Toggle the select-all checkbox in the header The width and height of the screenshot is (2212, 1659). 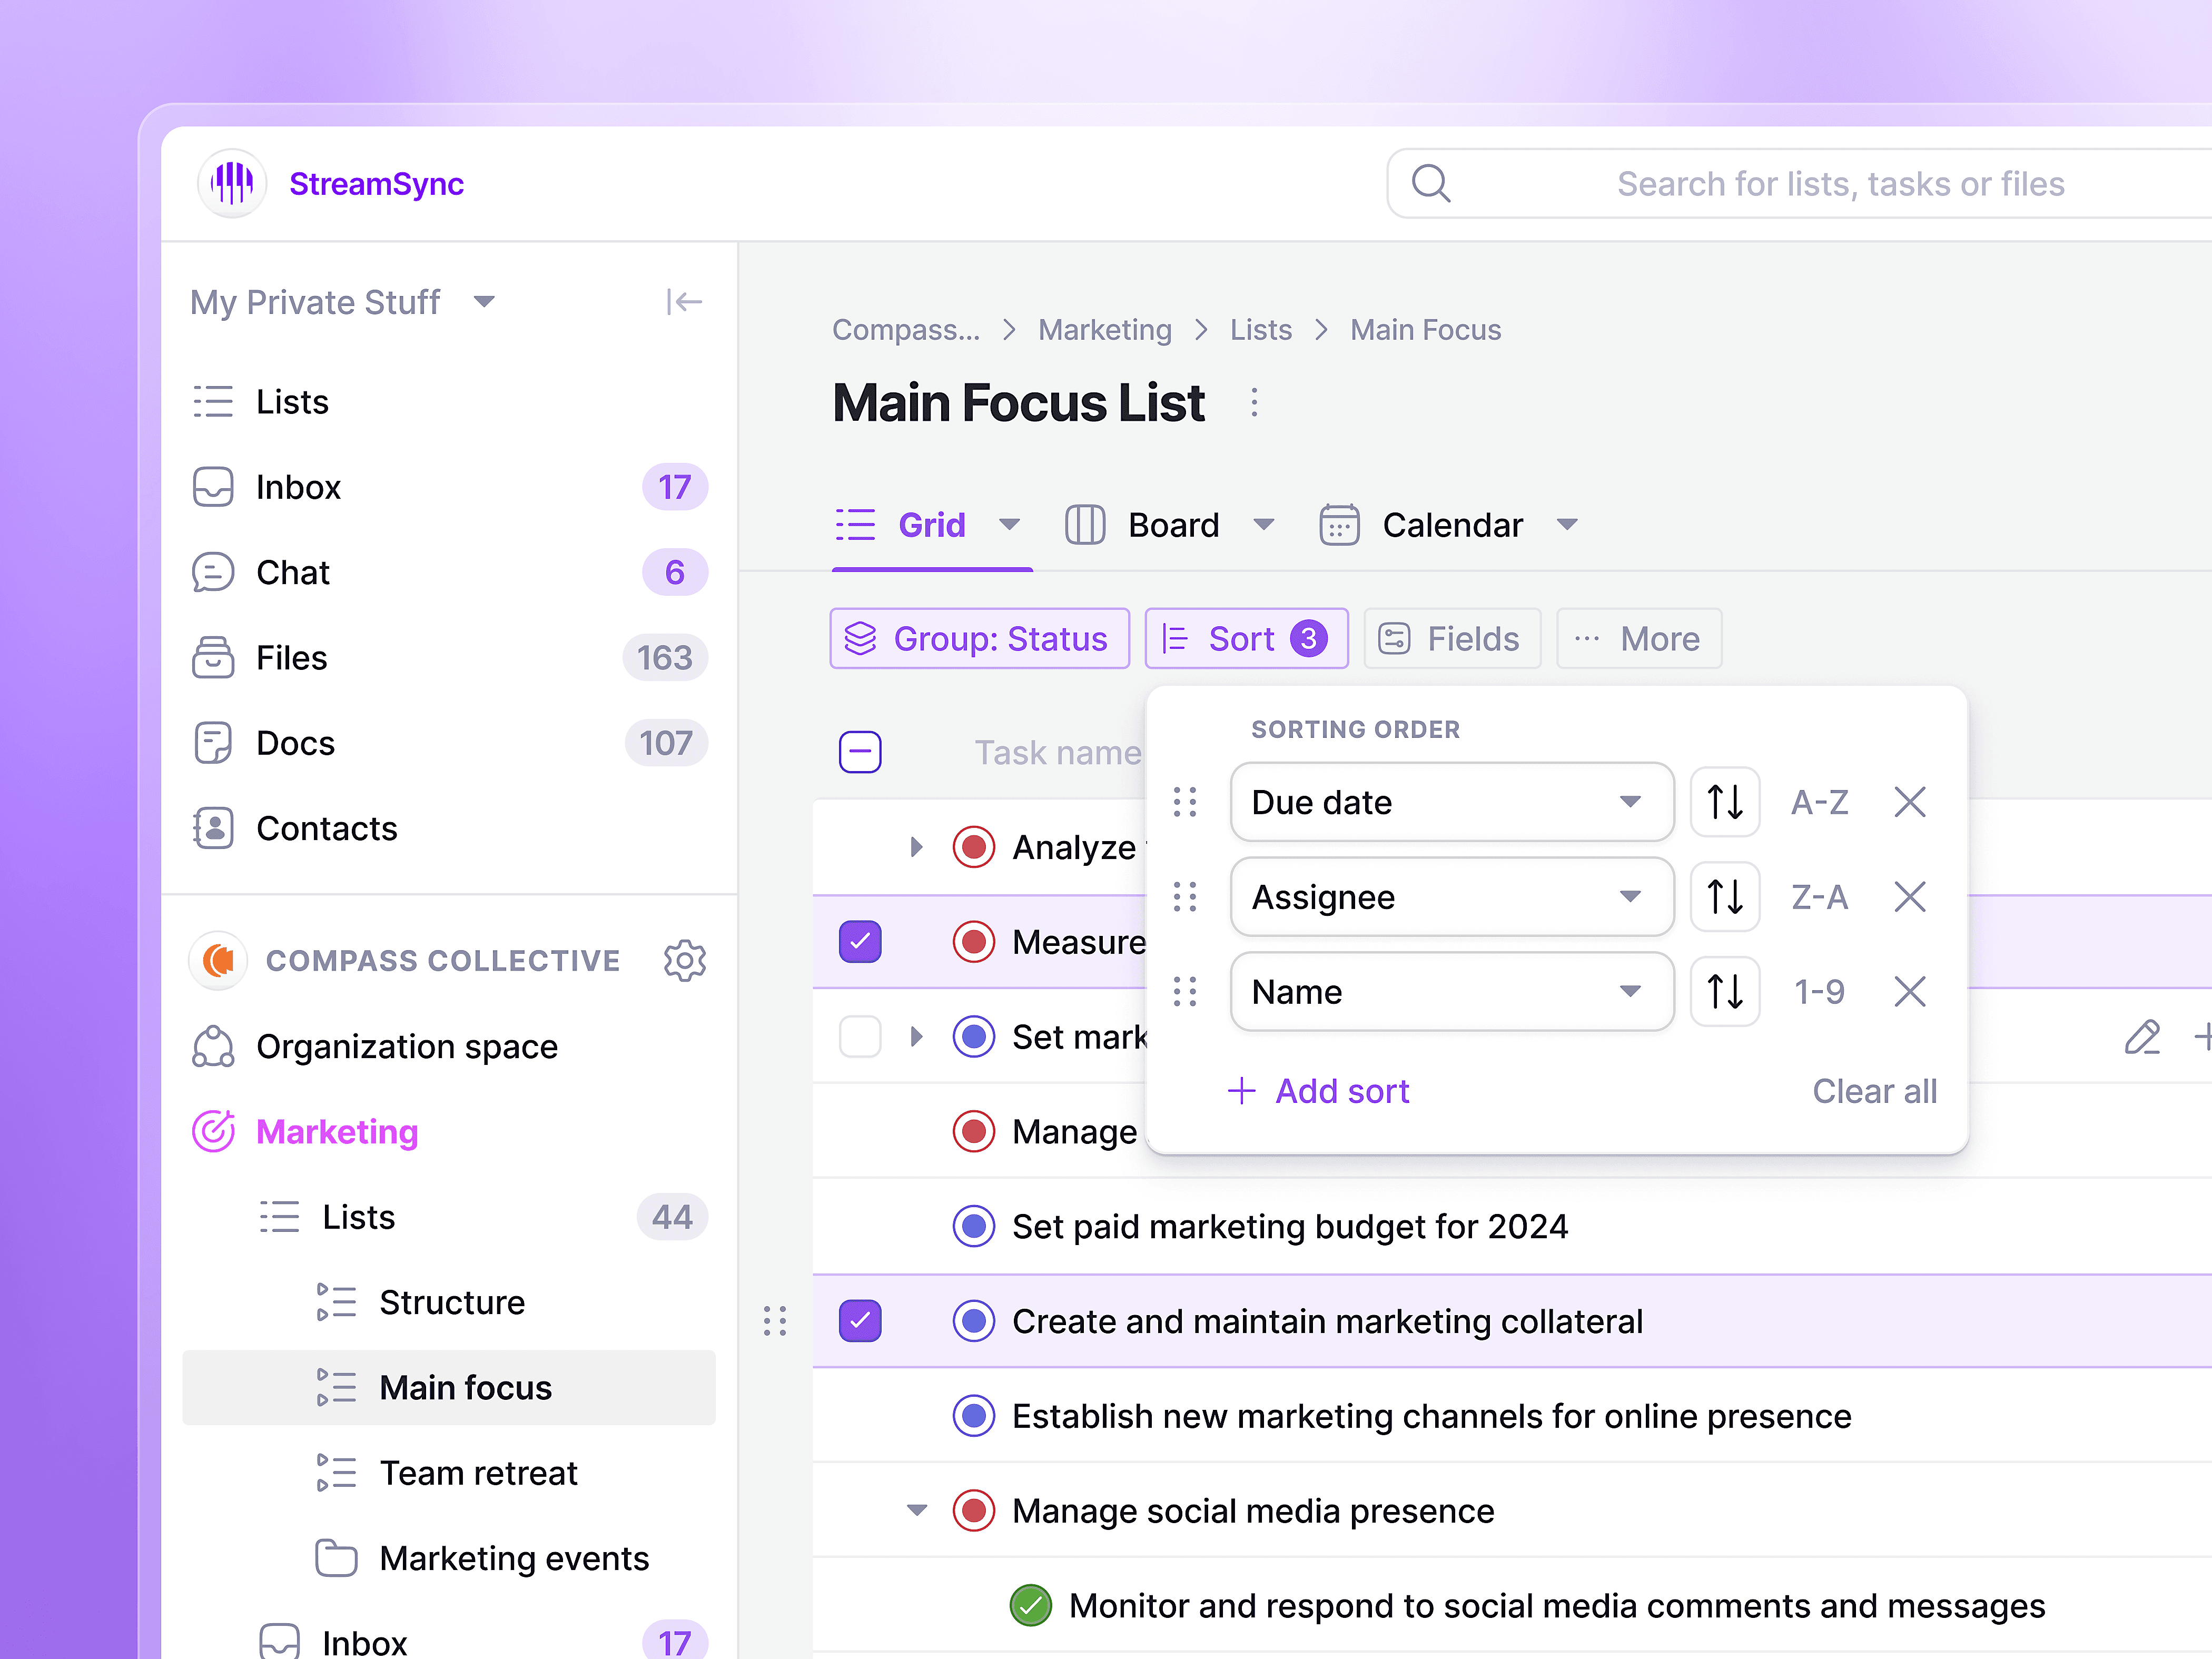(860, 752)
